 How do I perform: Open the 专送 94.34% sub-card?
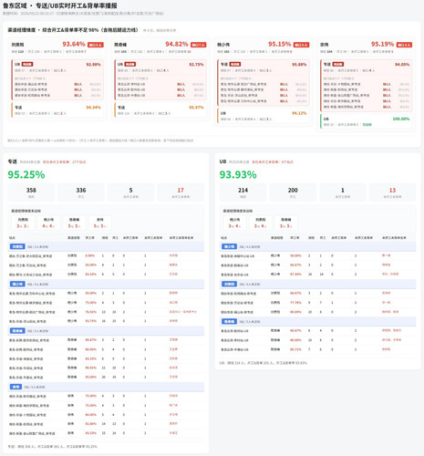click(57, 110)
